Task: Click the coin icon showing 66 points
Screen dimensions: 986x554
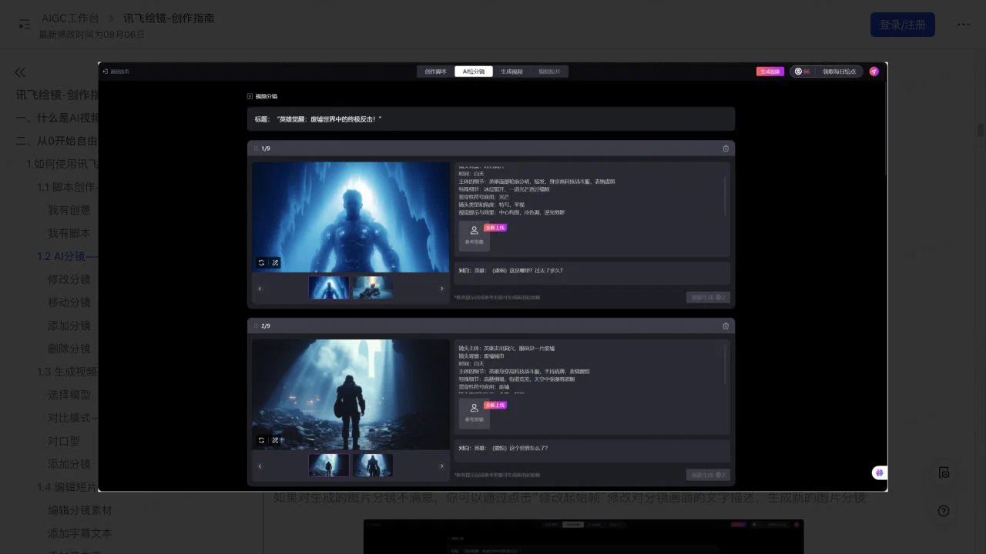Action: click(798, 72)
